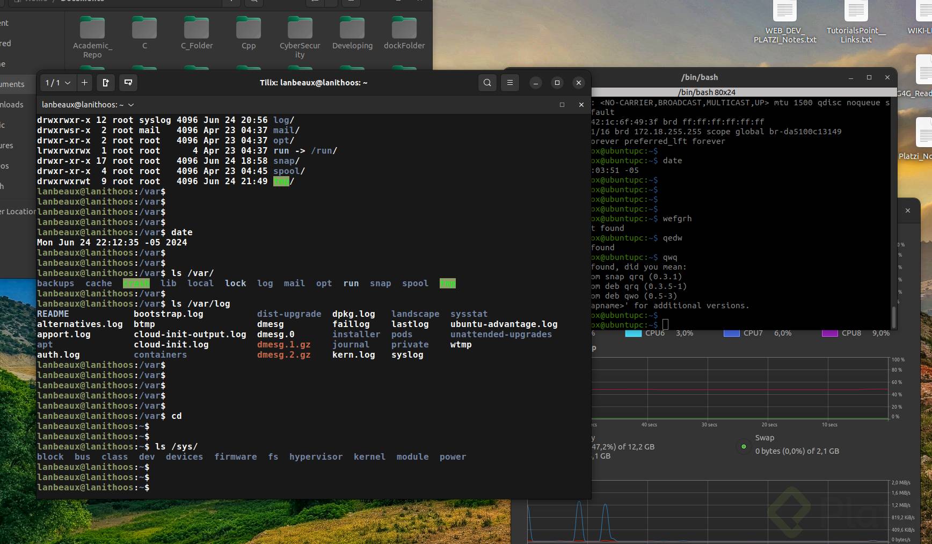Image resolution: width=932 pixels, height=544 pixels.
Task: Expand the 1/1 session switcher dropdown
Action: (x=58, y=83)
